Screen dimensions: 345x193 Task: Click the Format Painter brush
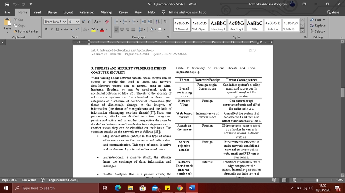[15, 32]
